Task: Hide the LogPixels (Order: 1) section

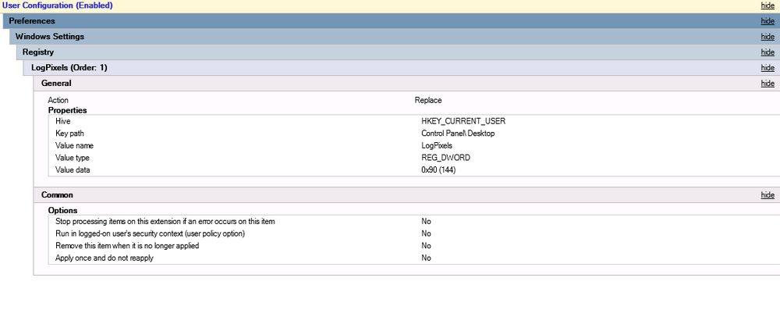Action: tap(768, 68)
